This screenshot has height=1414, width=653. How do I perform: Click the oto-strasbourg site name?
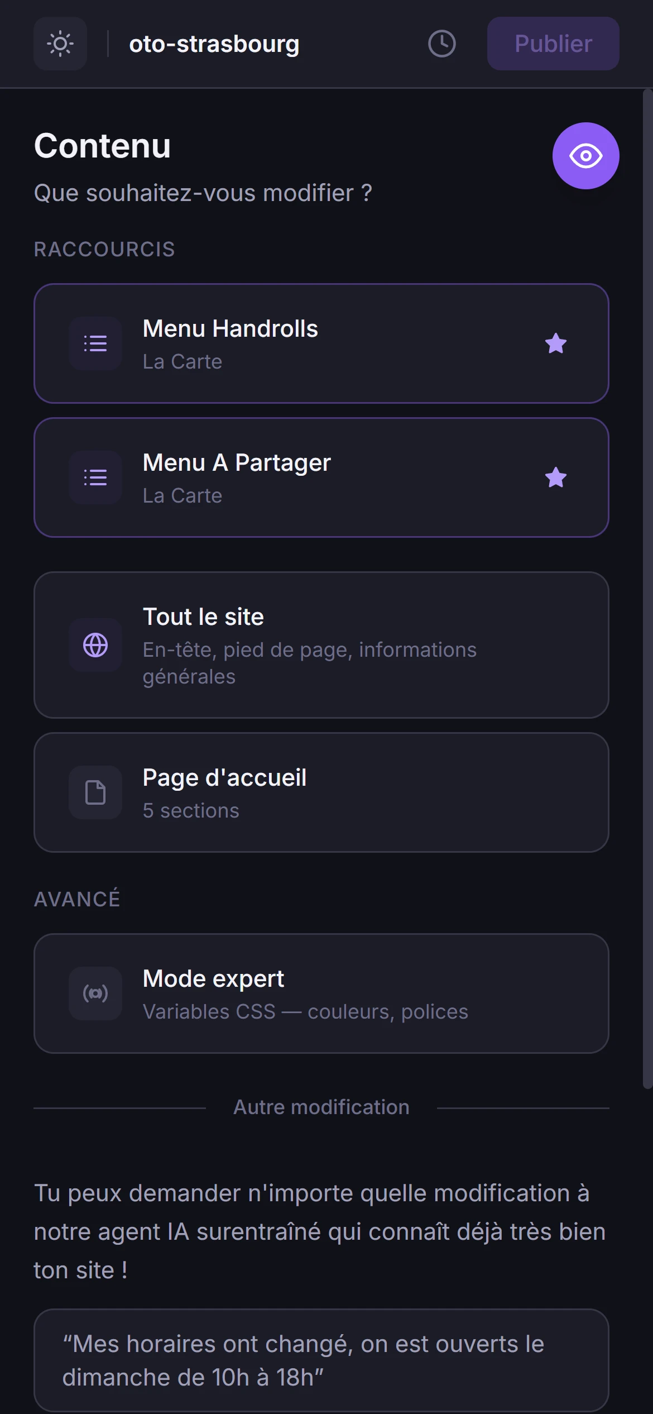pyautogui.click(x=214, y=44)
